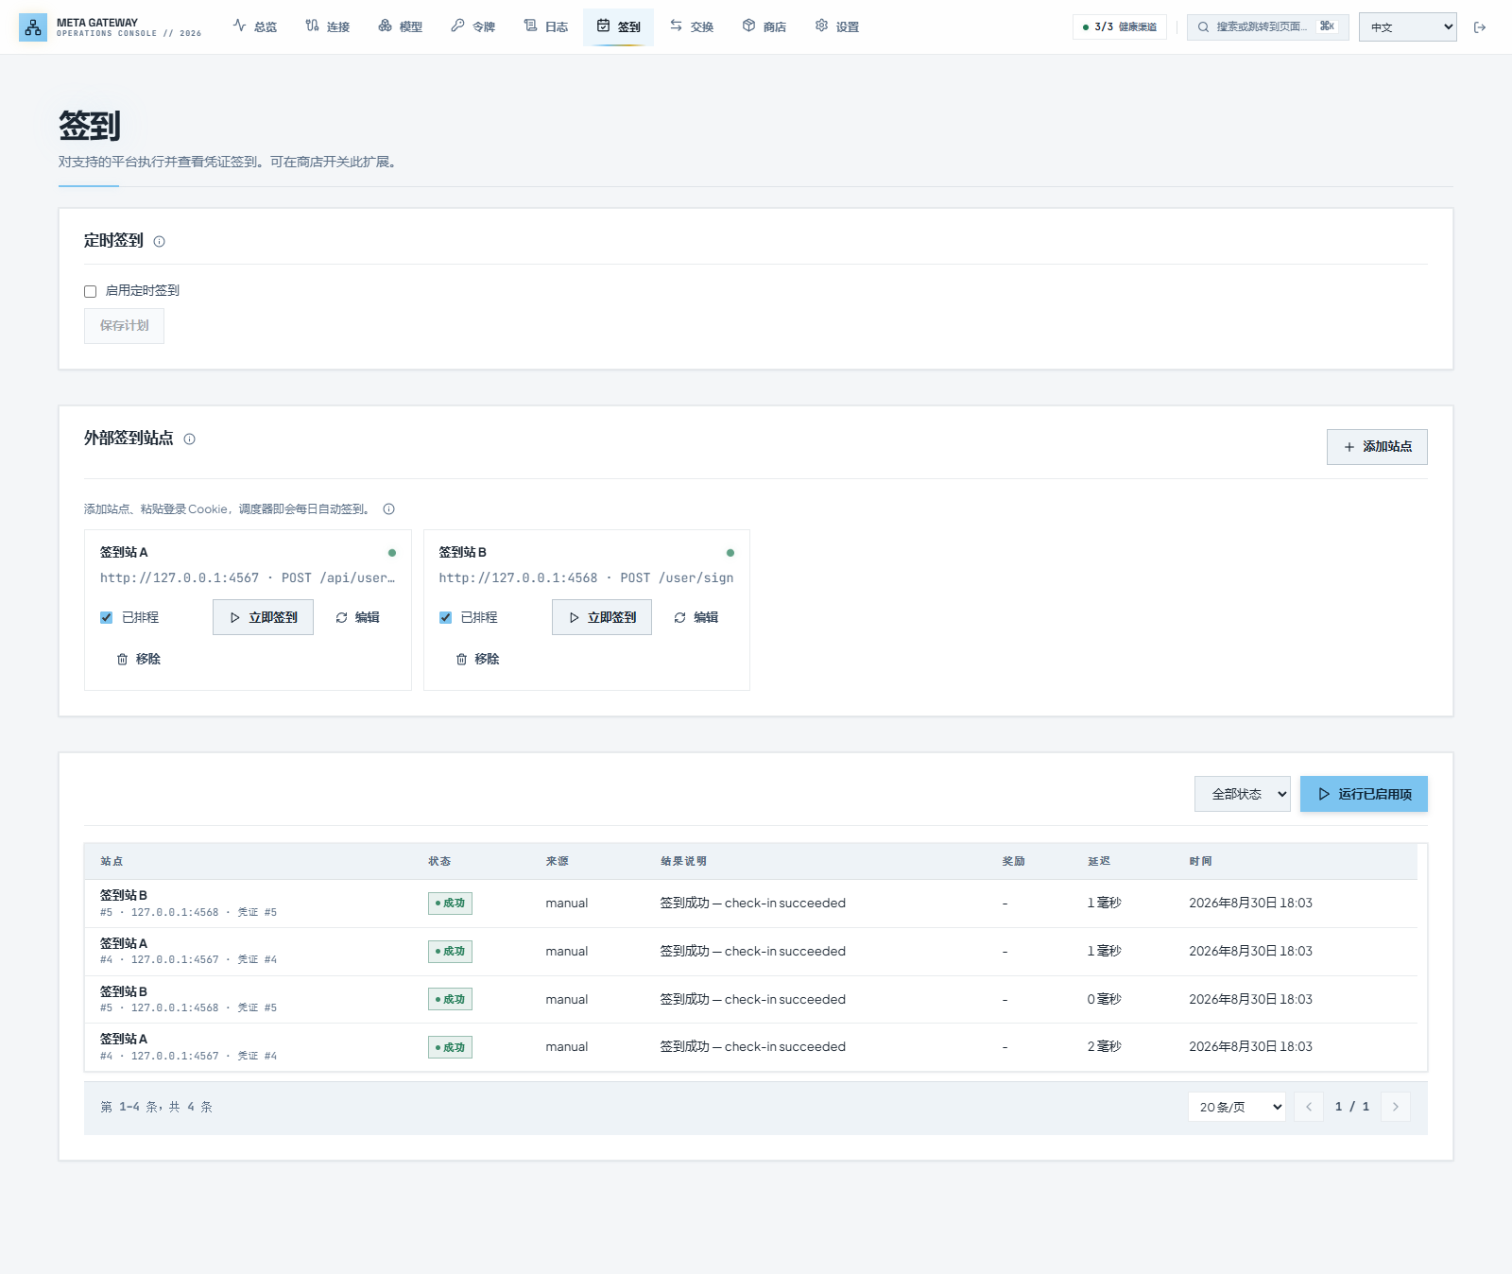Image resolution: width=1512 pixels, height=1274 pixels.
Task: Go to the 日志 nav tab
Action: 546,26
